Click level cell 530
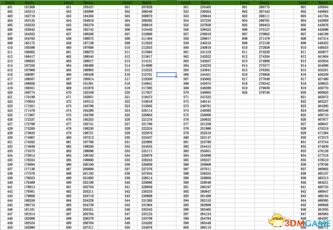333x230 pixels. tap(127, 138)
